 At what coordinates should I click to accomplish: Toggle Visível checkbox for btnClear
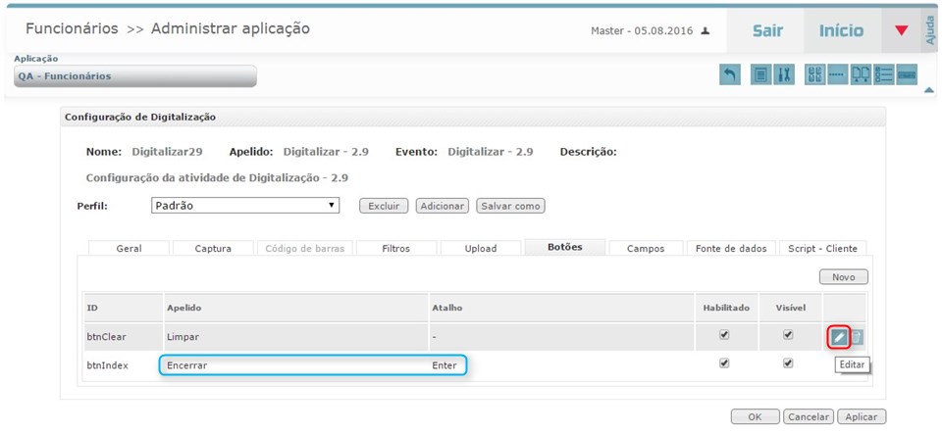[x=788, y=335]
